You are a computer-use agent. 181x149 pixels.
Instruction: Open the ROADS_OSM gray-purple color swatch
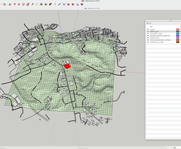tap(178, 38)
